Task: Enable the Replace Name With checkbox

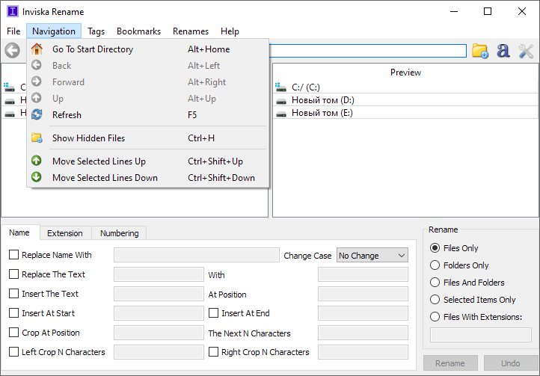Action: tap(14, 255)
